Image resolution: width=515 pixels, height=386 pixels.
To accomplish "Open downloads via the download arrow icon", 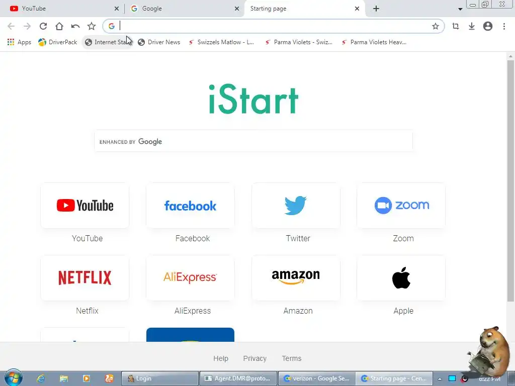I will (x=471, y=26).
